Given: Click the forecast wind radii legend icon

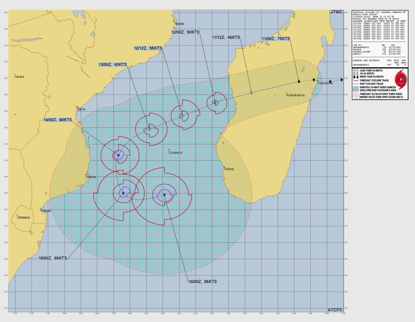Looking at the screenshot, I should coord(356,96).
